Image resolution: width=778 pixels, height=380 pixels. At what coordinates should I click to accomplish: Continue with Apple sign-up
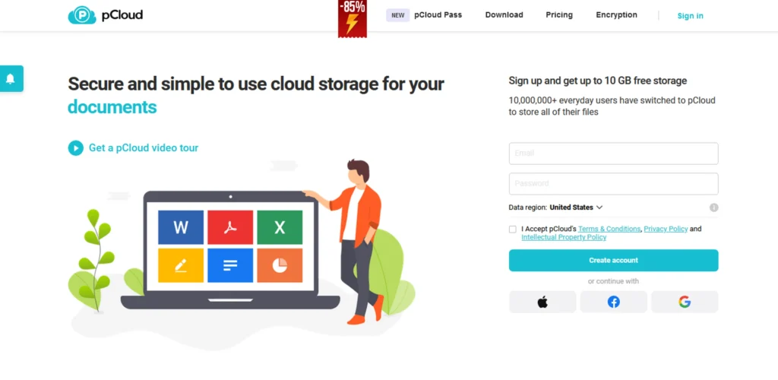(542, 302)
